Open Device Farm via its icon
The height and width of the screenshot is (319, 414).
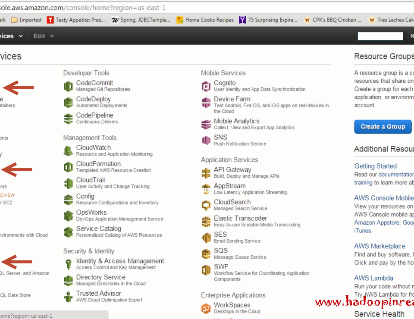[x=206, y=102]
